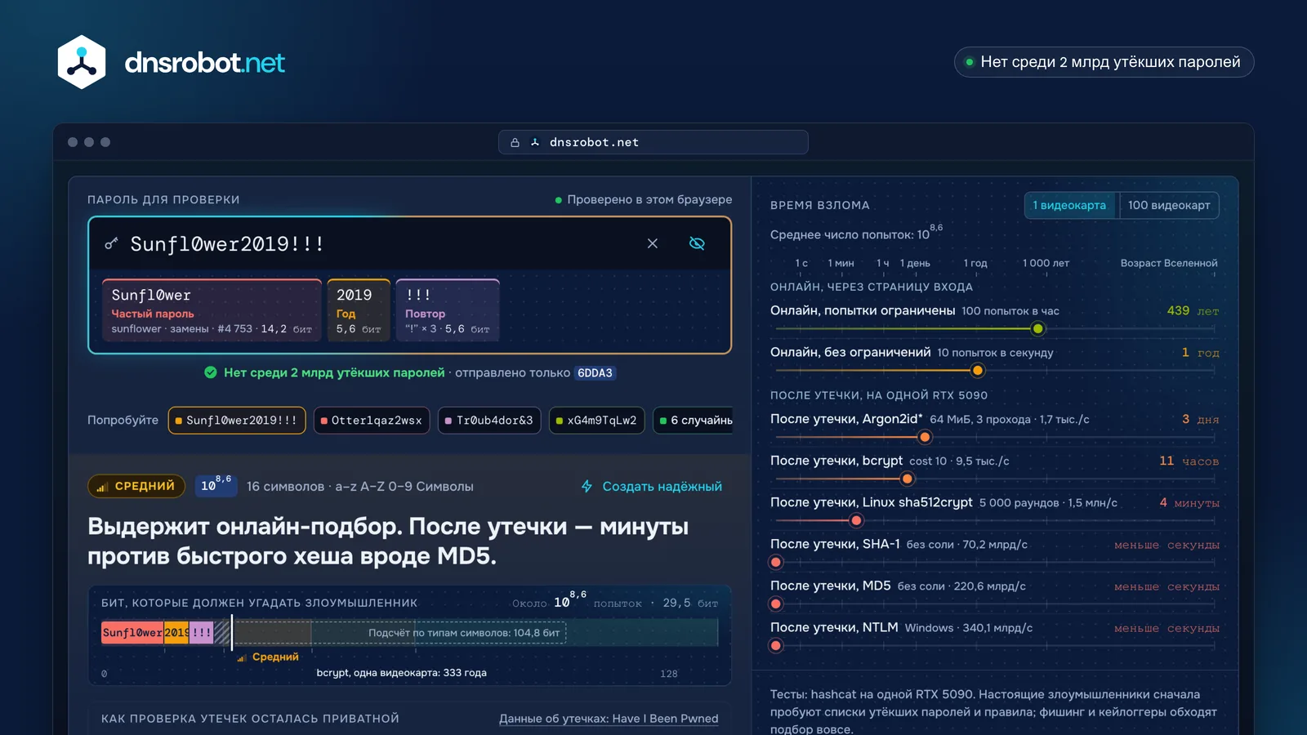Try the Otter1qaz2wsx example password

click(372, 421)
